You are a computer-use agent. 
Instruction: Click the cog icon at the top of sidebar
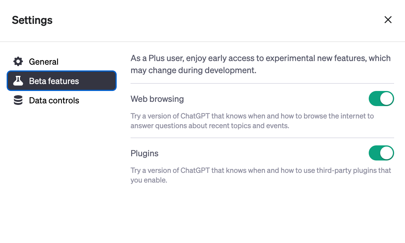pos(18,61)
